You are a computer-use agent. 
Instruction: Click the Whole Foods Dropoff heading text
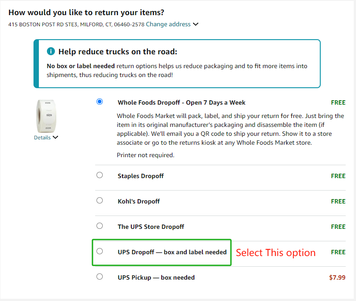click(x=182, y=103)
